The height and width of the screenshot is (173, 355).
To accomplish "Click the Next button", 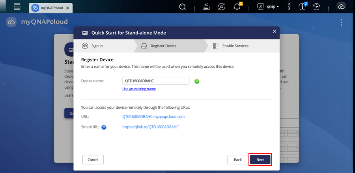I will point(260,160).
